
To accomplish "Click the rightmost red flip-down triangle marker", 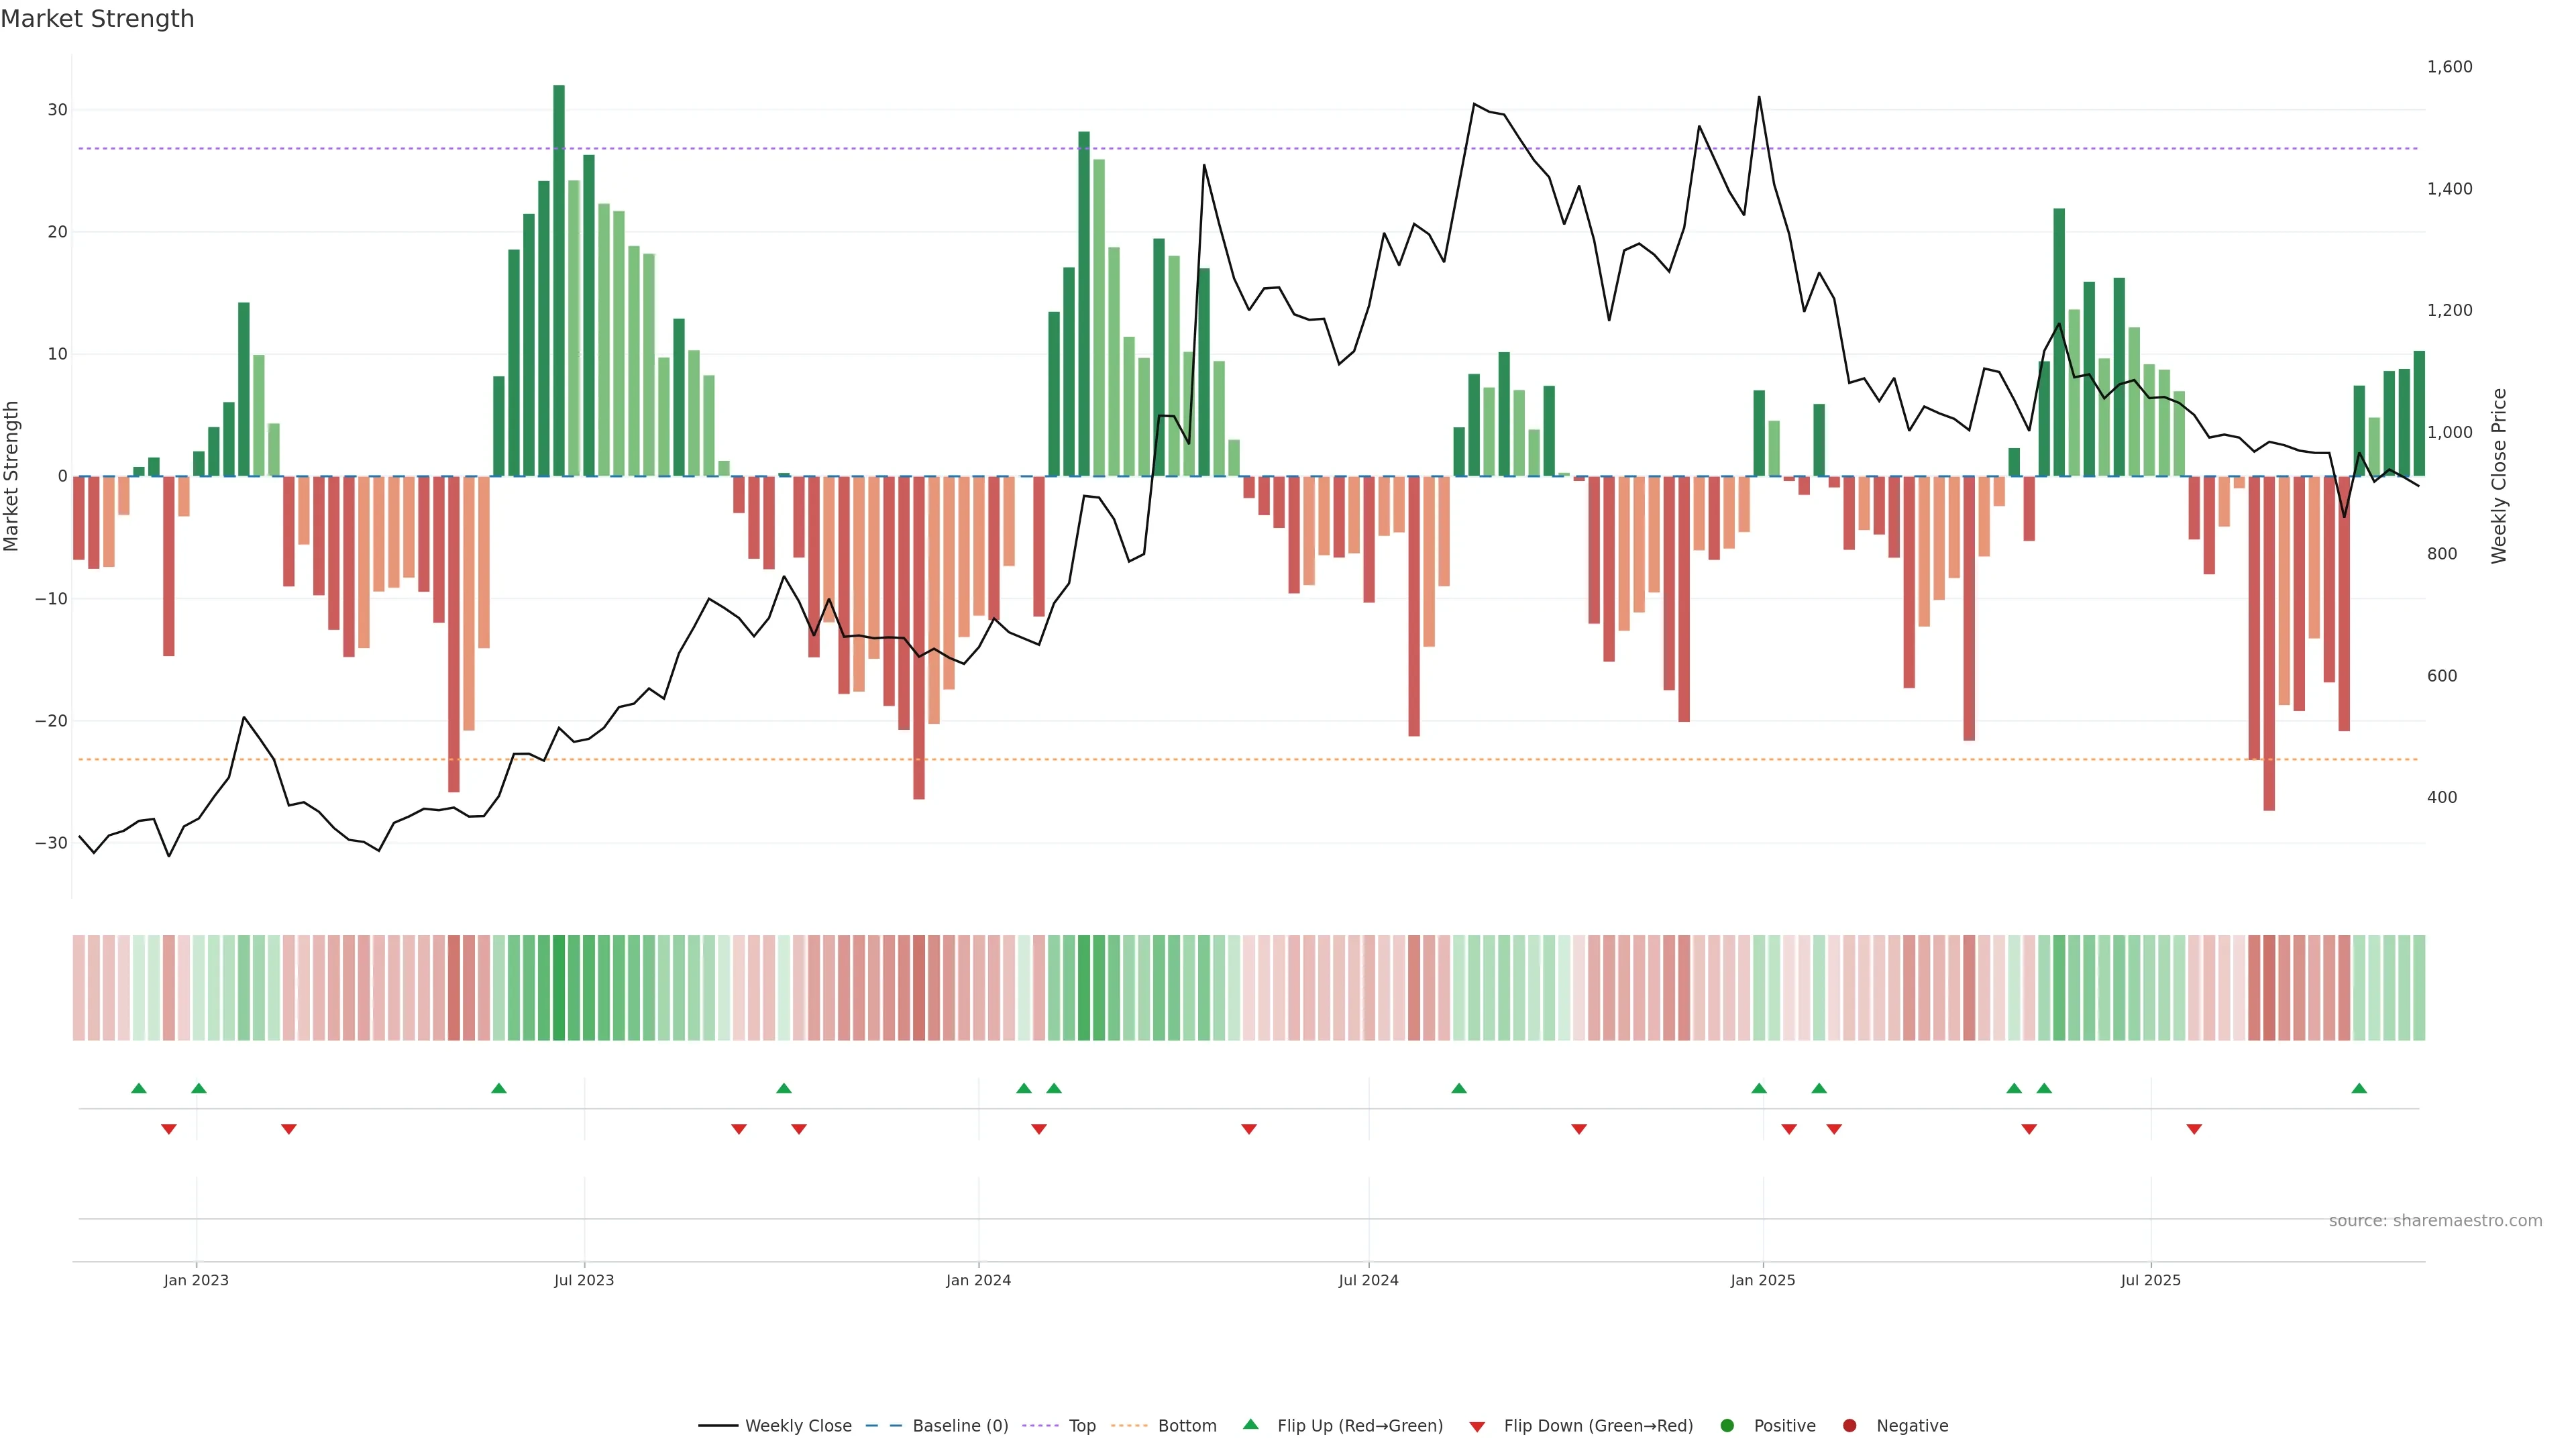I will click(x=2194, y=1129).
